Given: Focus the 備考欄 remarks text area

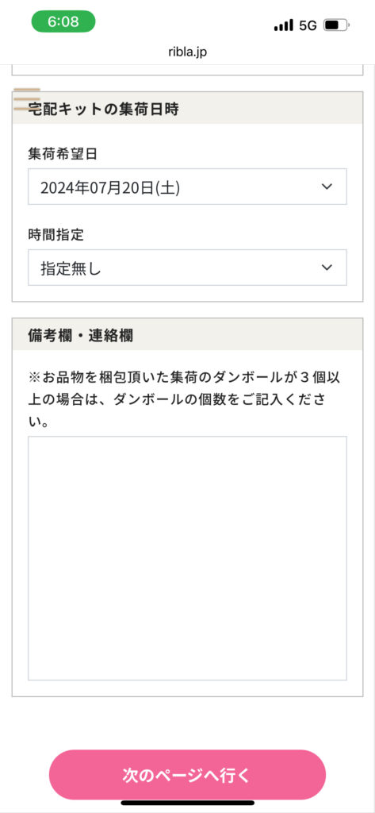Looking at the screenshot, I should pyautogui.click(x=187, y=558).
